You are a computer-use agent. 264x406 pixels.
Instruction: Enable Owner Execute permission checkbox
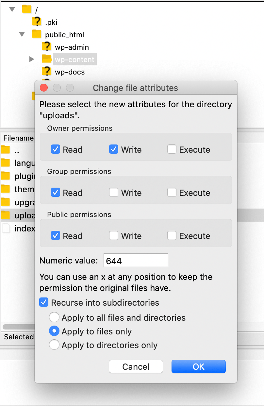click(x=172, y=149)
